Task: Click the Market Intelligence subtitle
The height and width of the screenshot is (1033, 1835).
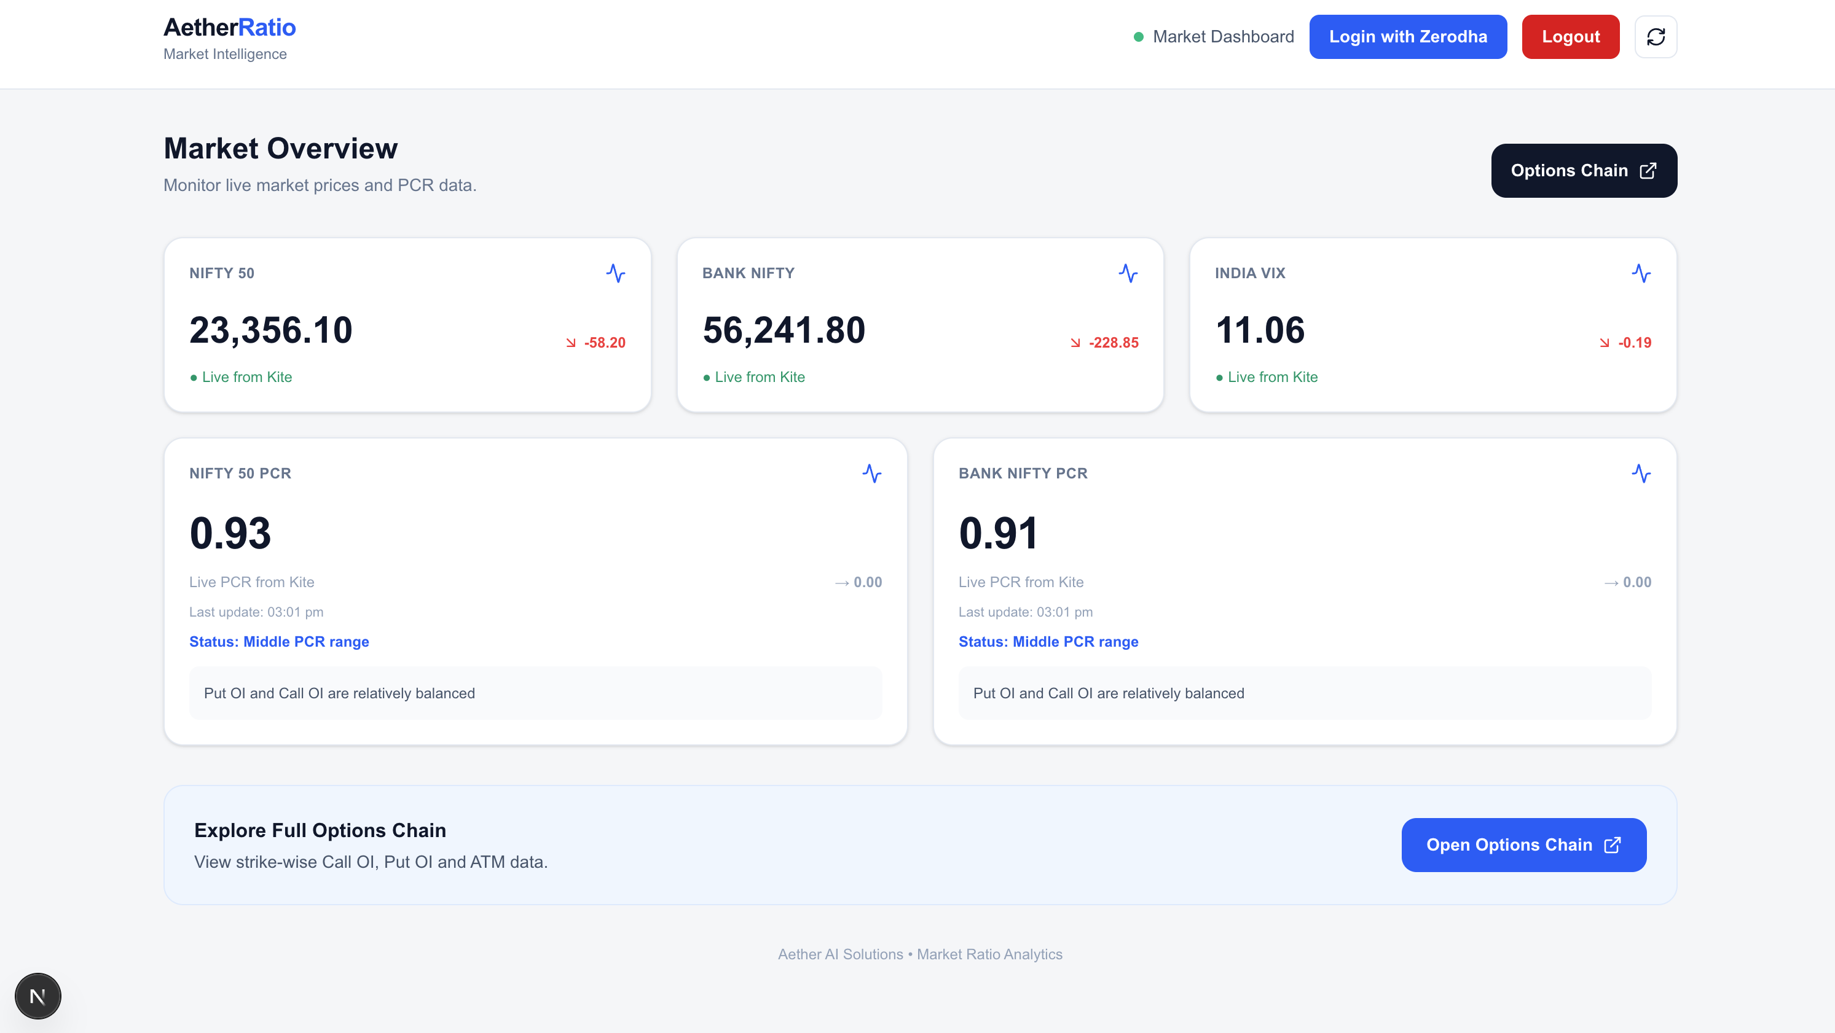Action: pyautogui.click(x=225, y=54)
